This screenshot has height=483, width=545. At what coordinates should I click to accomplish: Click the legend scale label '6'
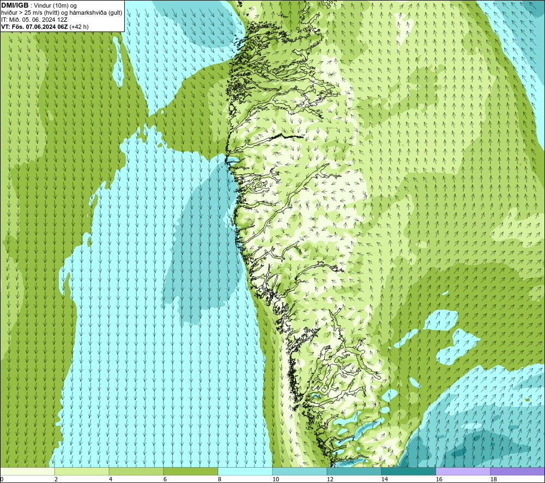pyautogui.click(x=165, y=479)
